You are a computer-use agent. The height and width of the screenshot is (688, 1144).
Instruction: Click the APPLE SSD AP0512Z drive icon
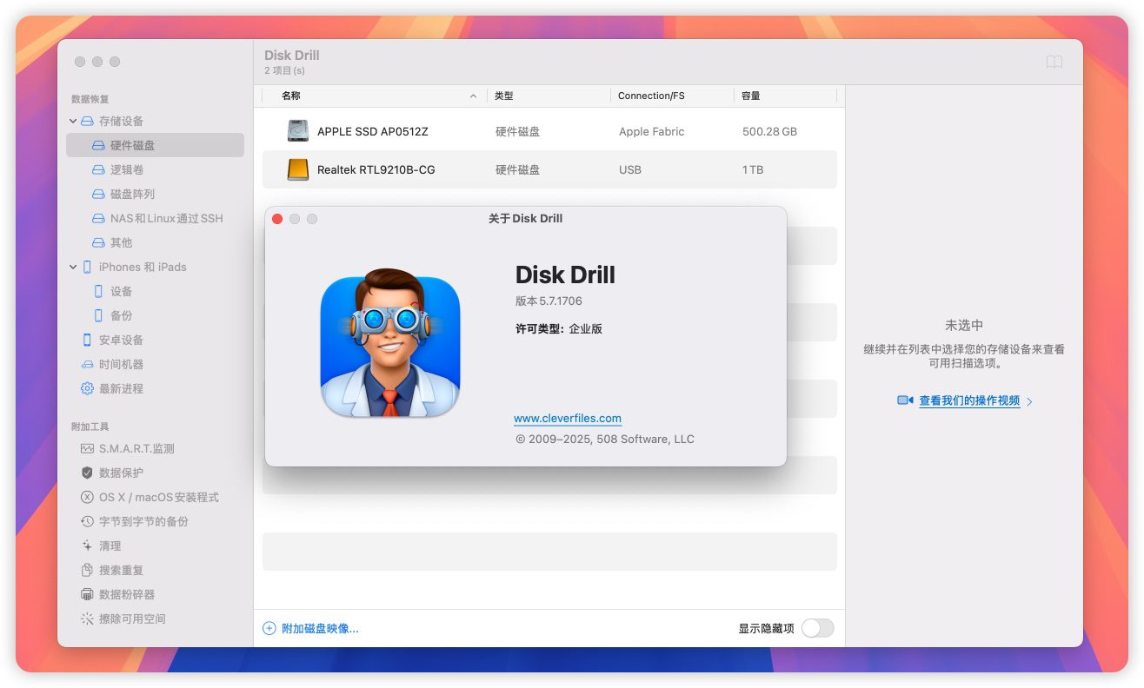[x=298, y=131]
